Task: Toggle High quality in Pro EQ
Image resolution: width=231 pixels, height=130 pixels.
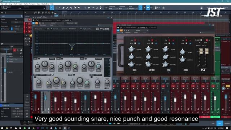Action: tap(81, 29)
